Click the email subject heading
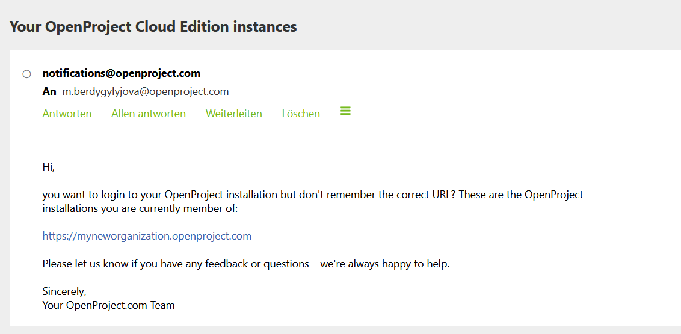 click(x=153, y=26)
